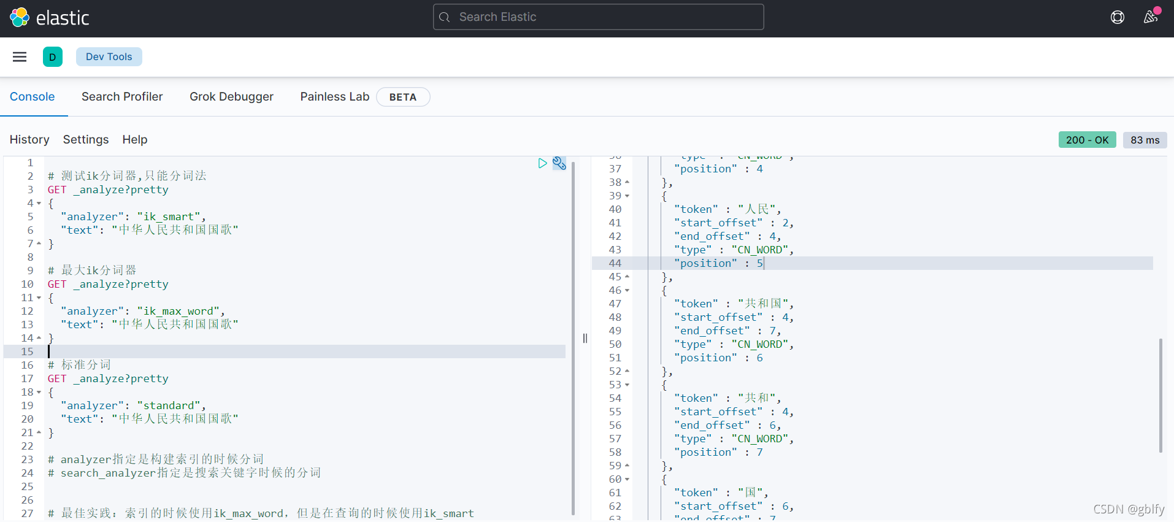Collapse the fold arrow at line 7

tap(39, 244)
